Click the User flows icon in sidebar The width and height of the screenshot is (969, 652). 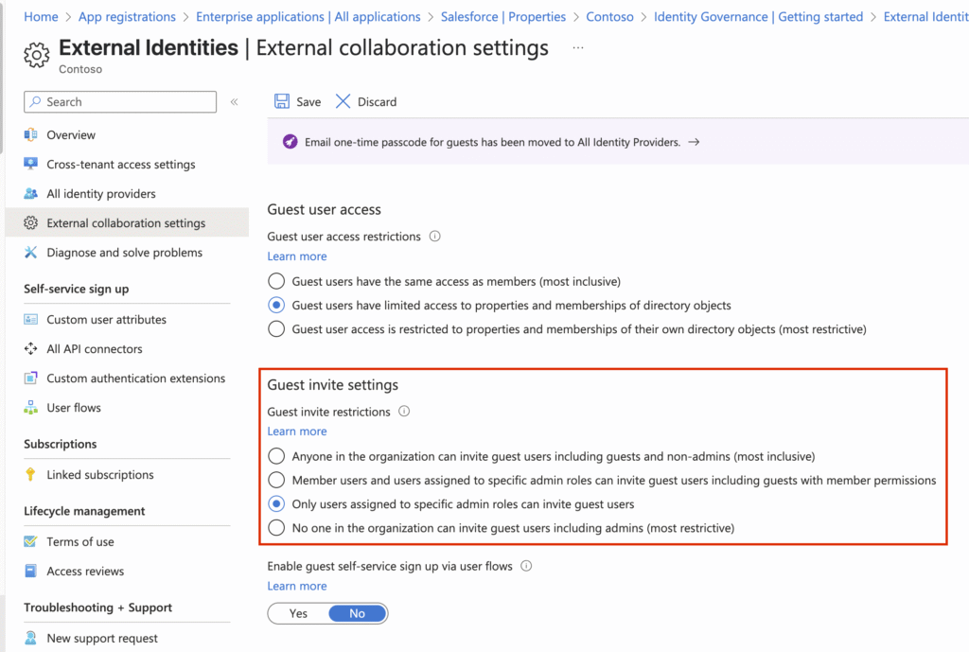pyautogui.click(x=31, y=408)
